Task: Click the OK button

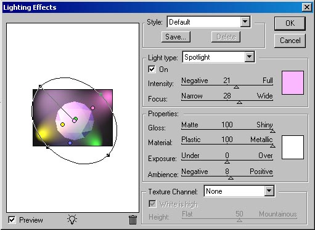Action: [290, 23]
